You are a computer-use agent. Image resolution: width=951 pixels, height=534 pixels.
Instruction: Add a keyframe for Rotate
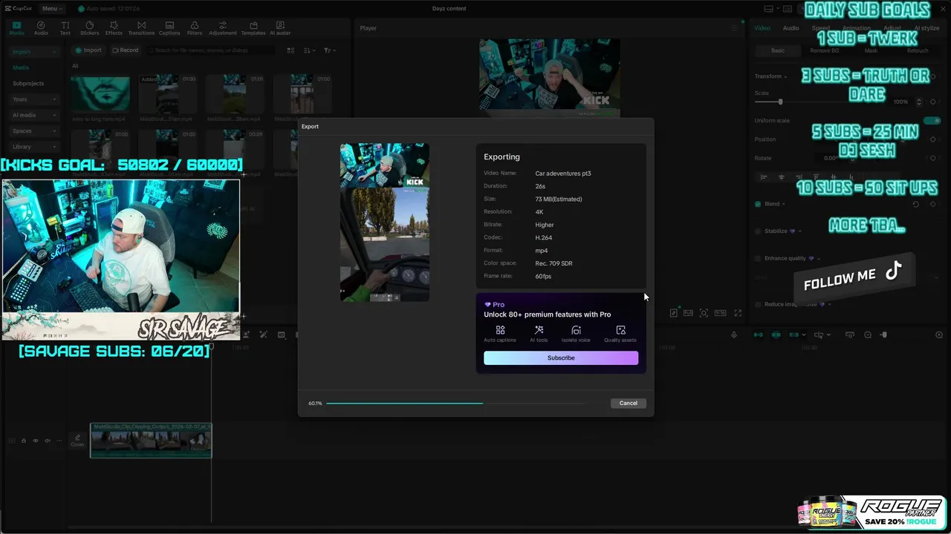[933, 158]
